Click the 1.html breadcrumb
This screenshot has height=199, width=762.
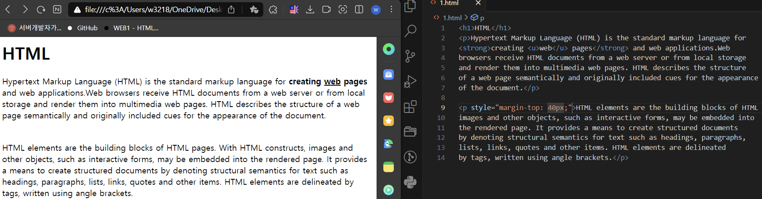click(452, 18)
